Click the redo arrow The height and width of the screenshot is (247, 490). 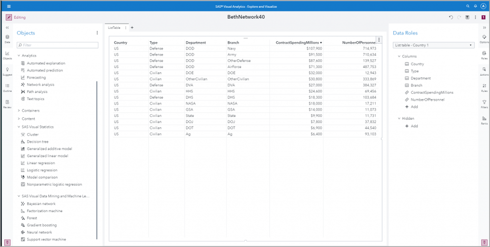[x=459, y=18]
